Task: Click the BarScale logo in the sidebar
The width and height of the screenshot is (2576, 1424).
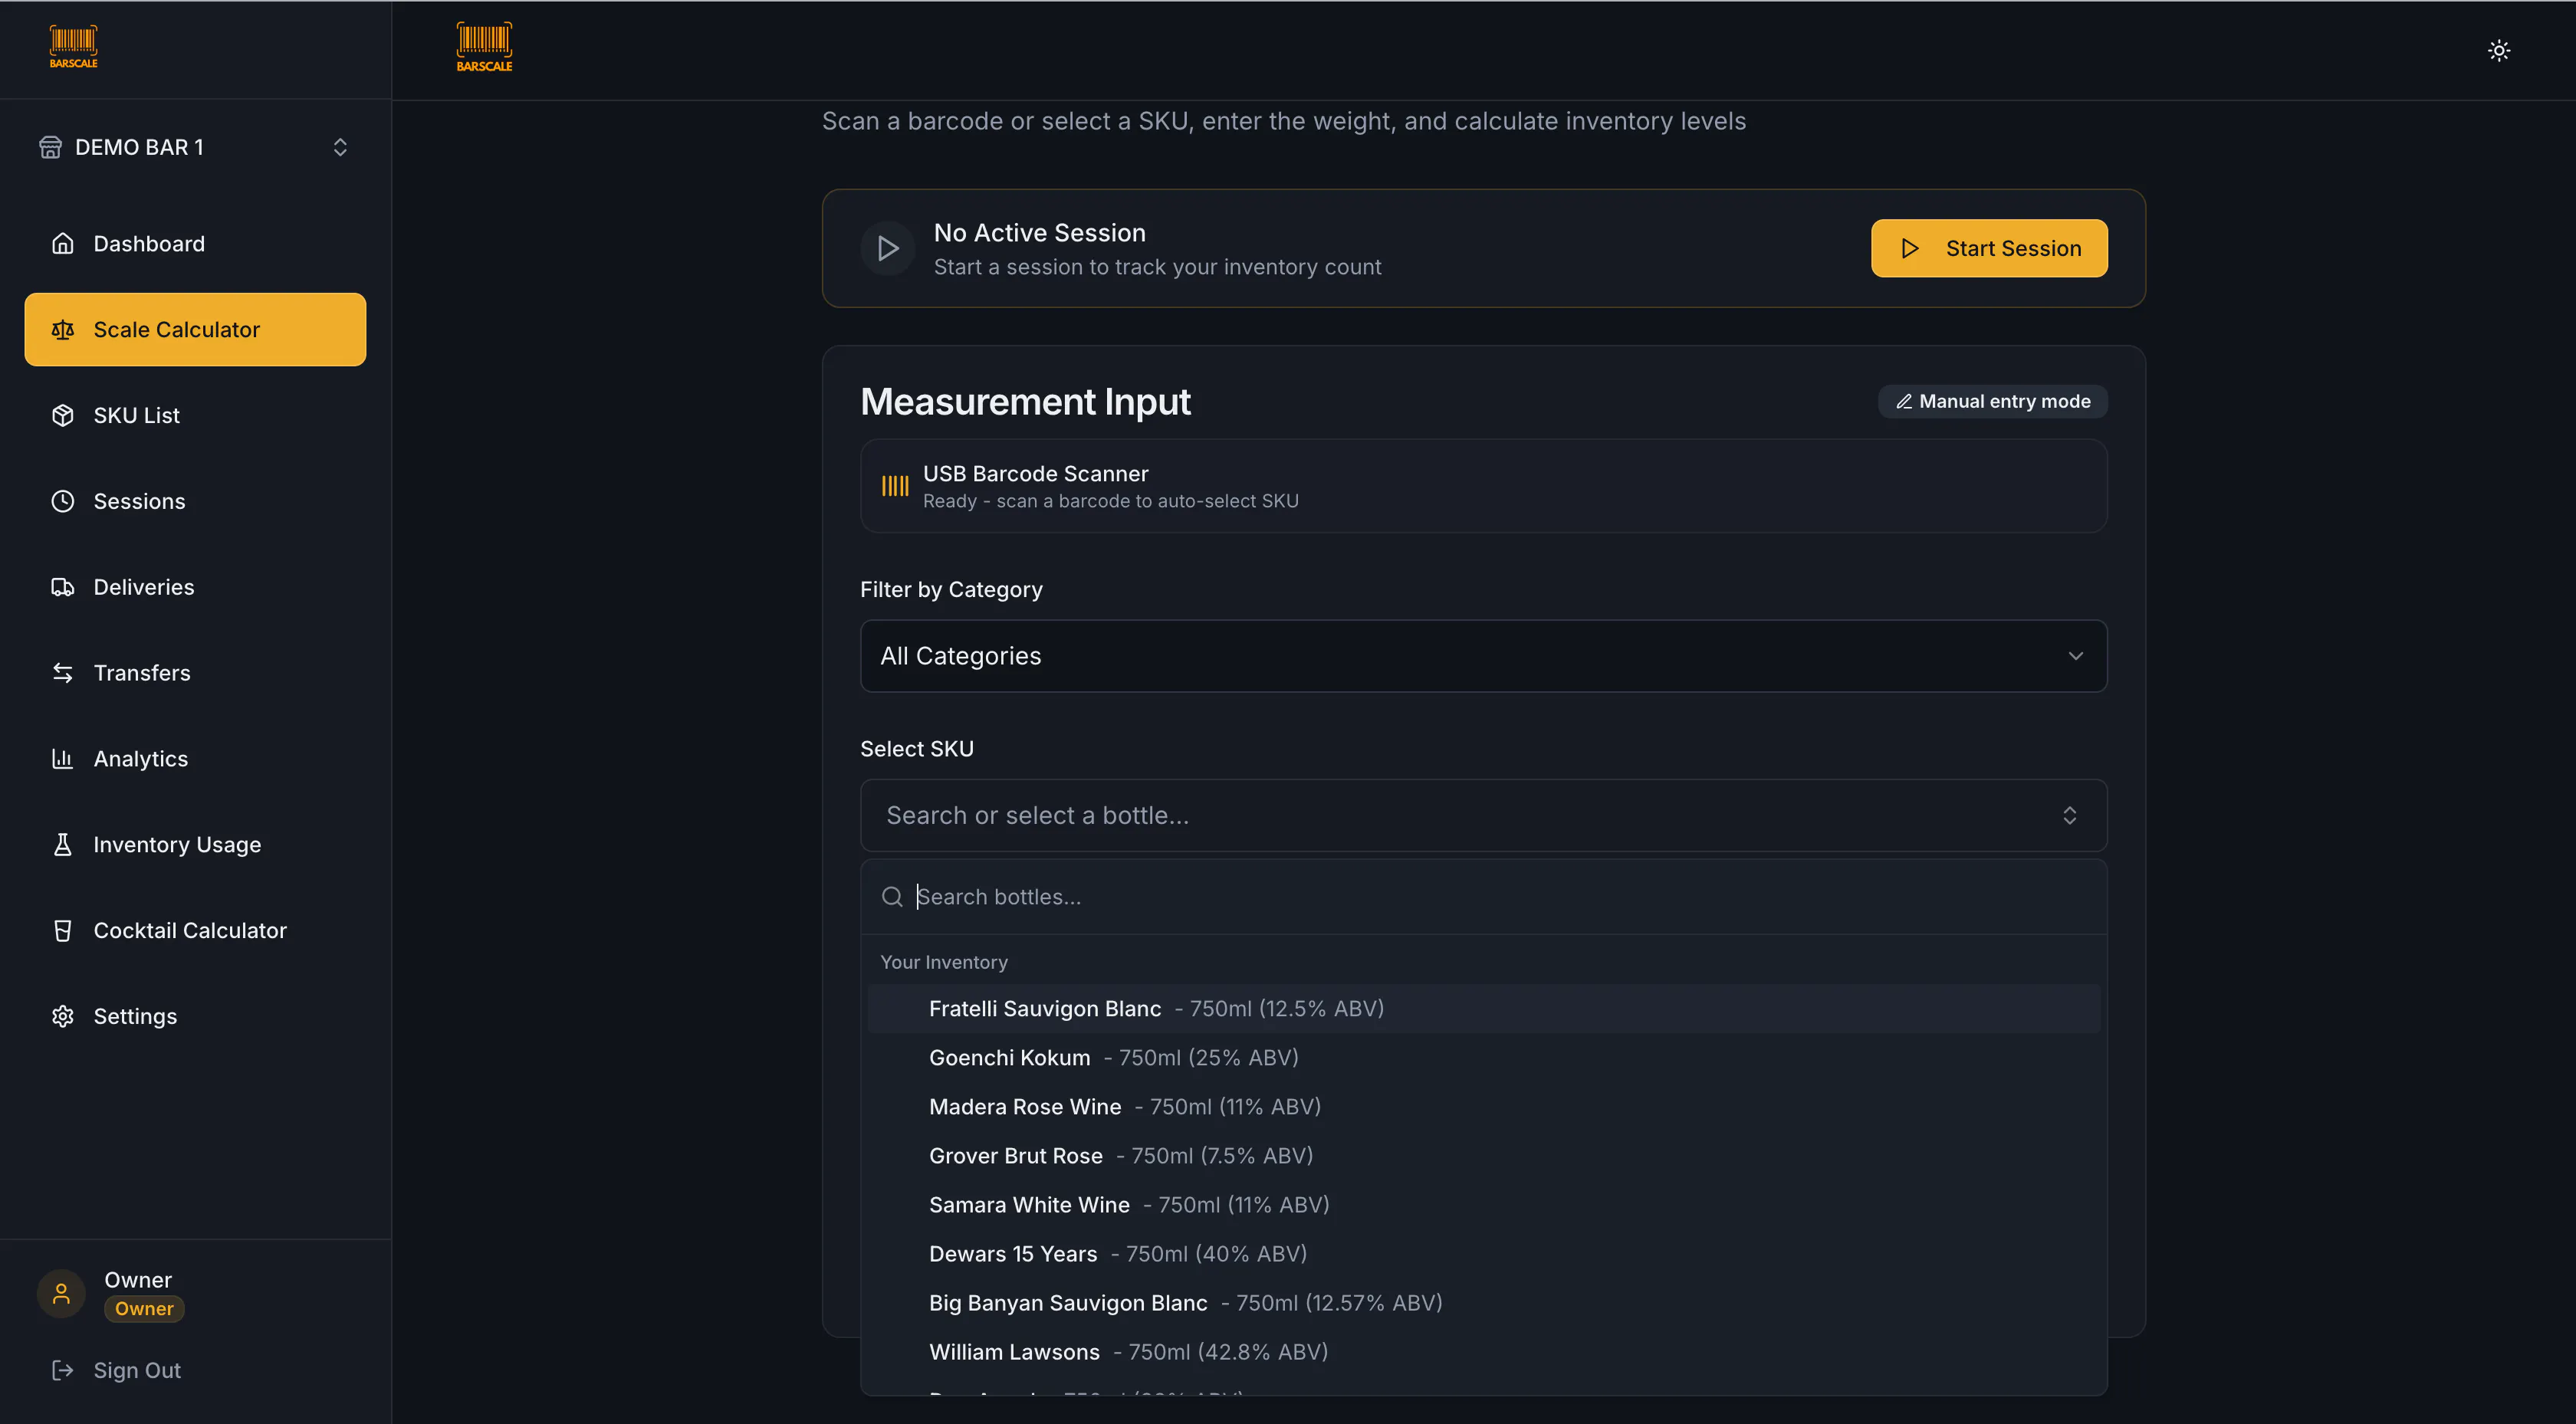Action: coord(74,47)
